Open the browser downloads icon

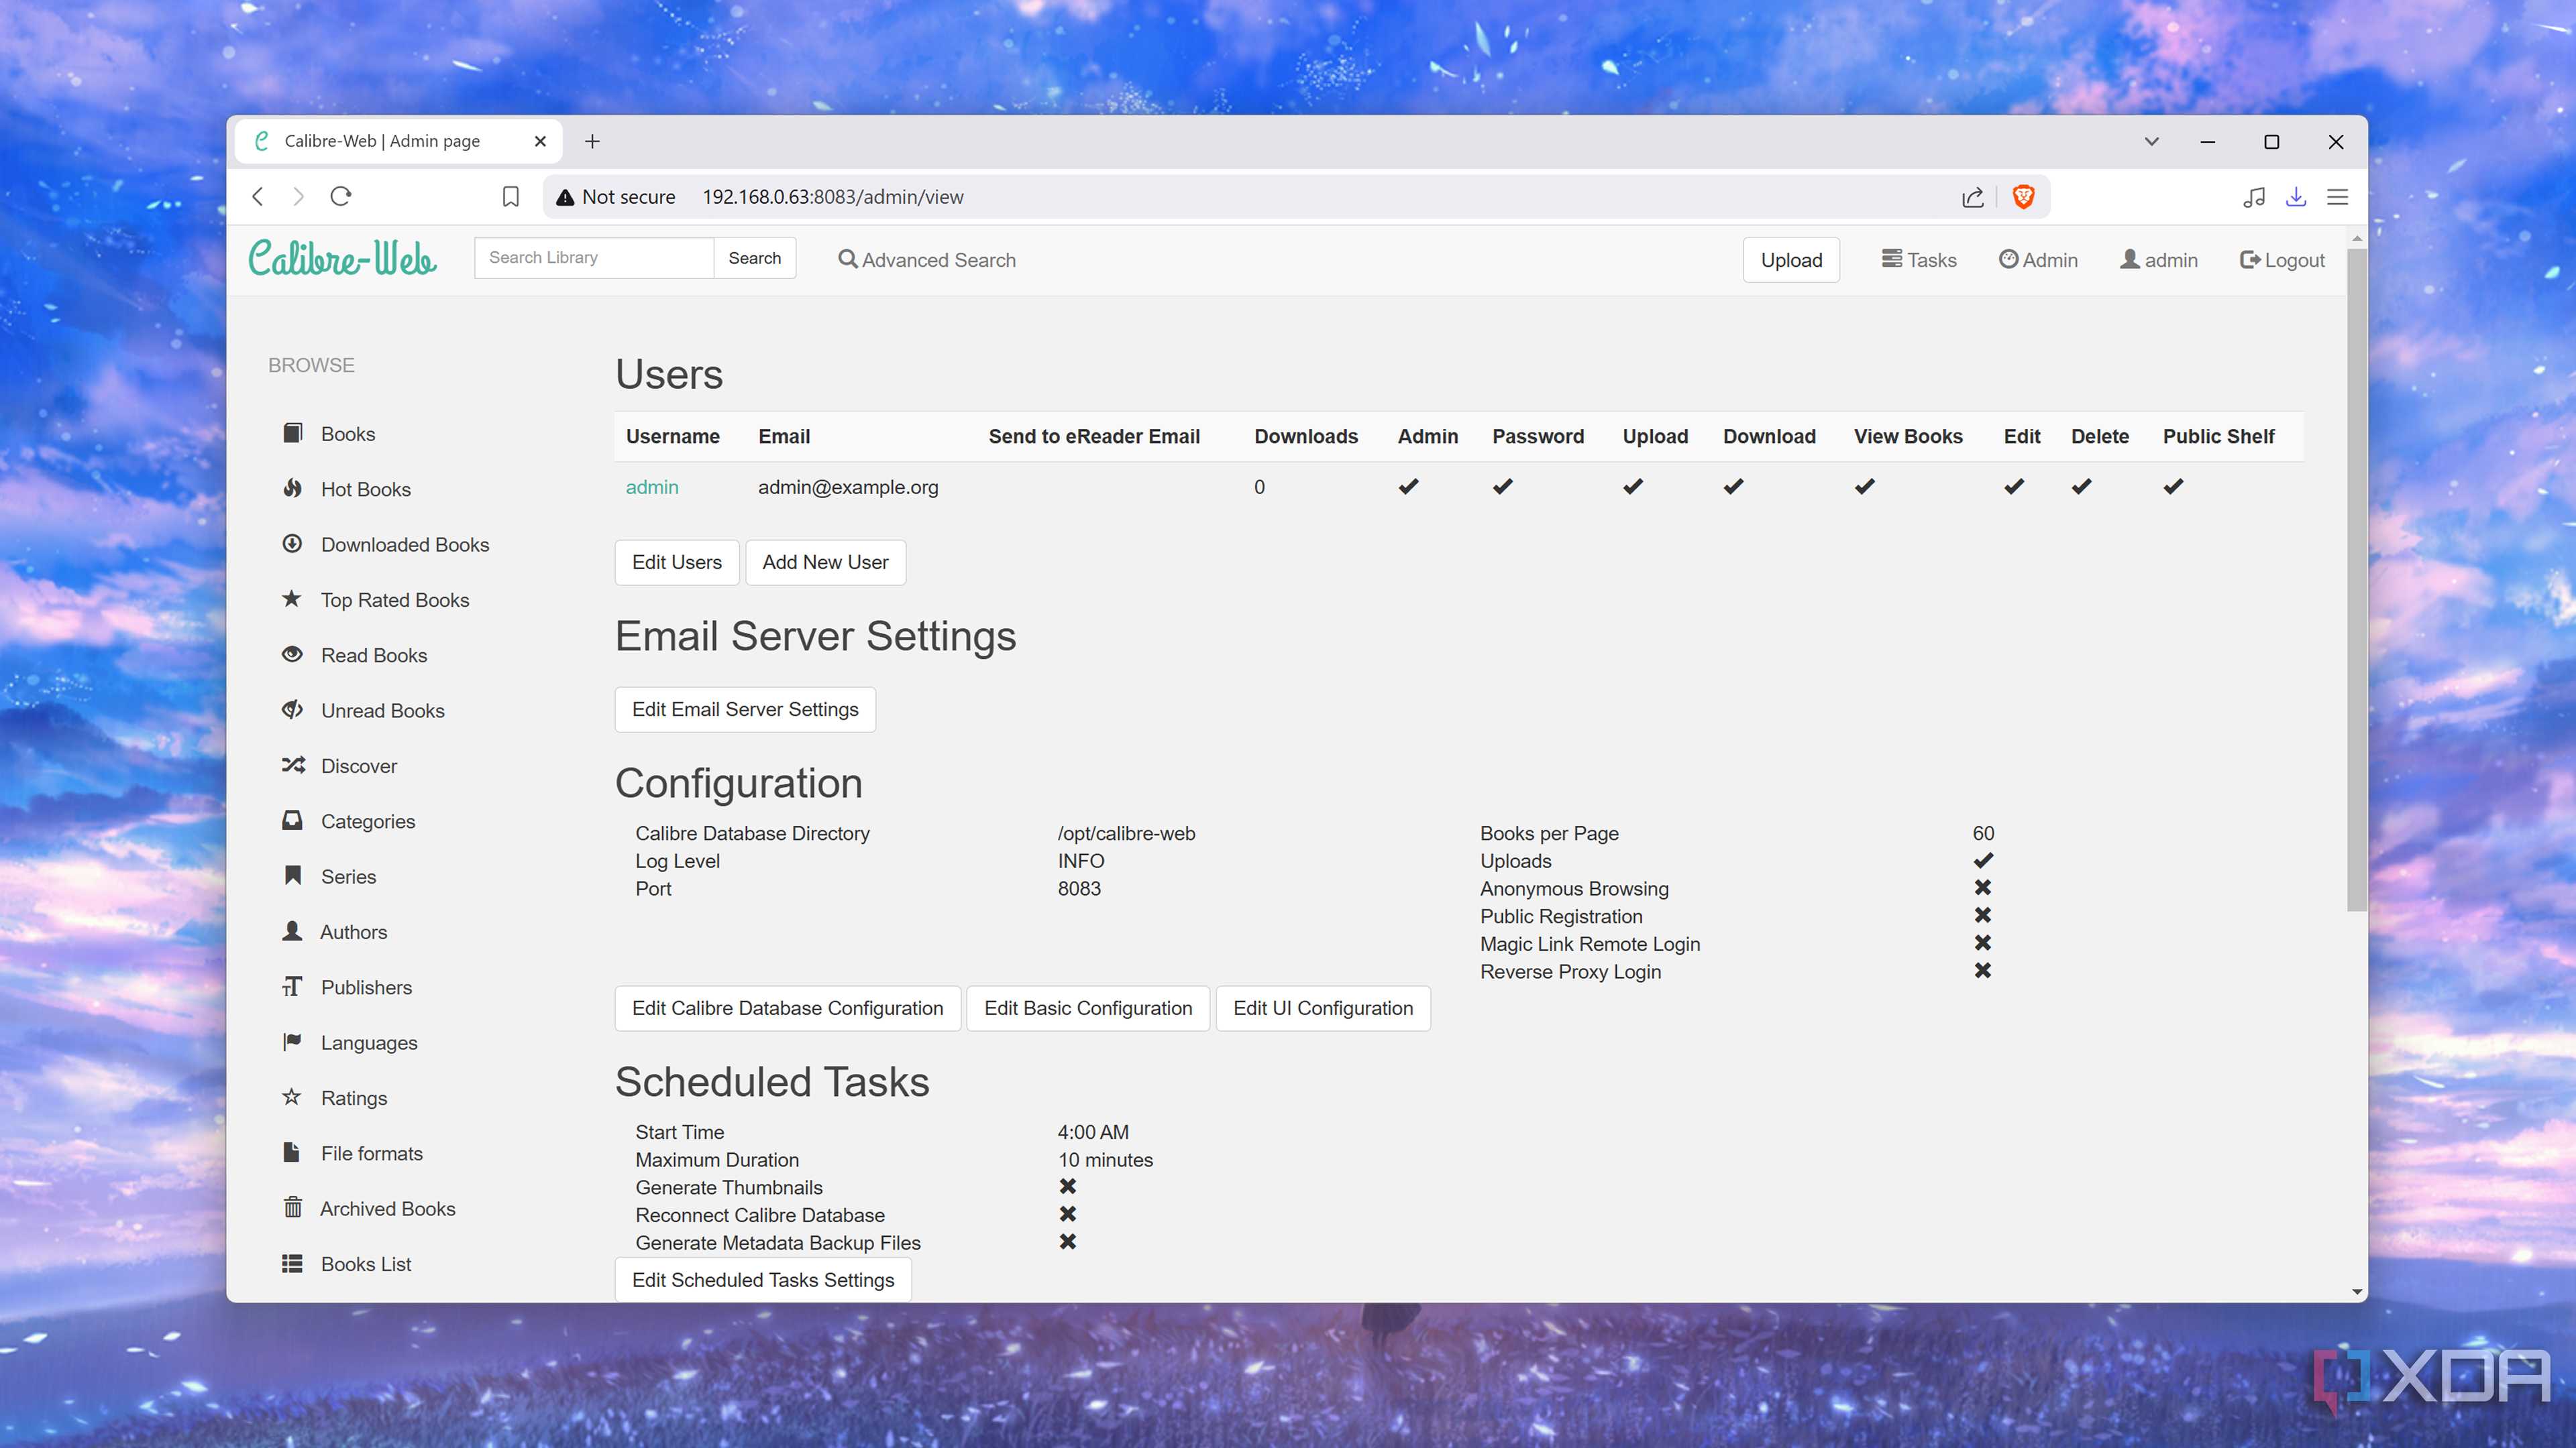point(2296,197)
